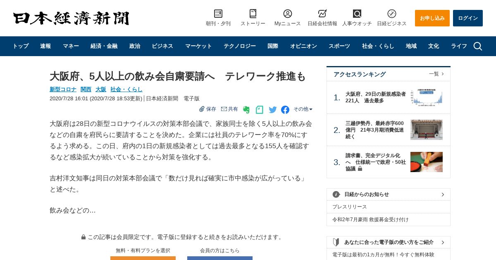Screen dimensions: 496x260
Task: Click the store photo thumbnail in ranking
Action: [x=427, y=130]
